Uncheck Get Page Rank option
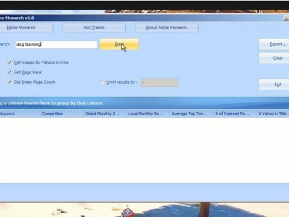 pyautogui.click(x=10, y=72)
